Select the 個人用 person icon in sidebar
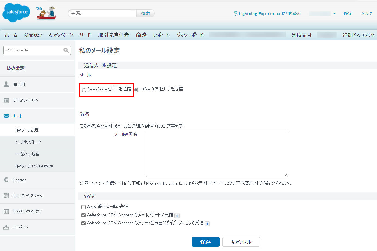Viewport: 377px width, 251px height. point(6,84)
